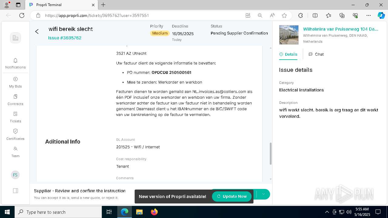Open Windows Start menu
This screenshot has width=388, height=218.
(7, 212)
